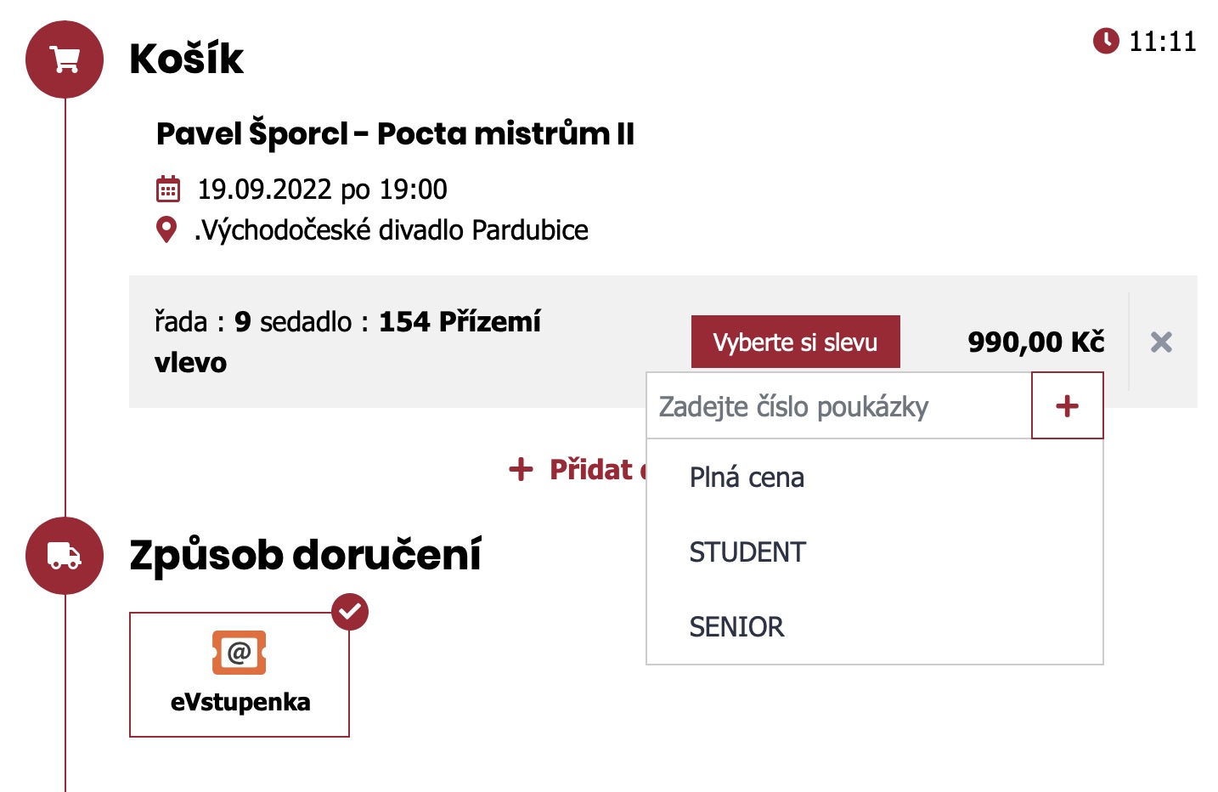The width and height of the screenshot is (1218, 792).
Task: Click the delivery truck icon
Action: (65, 556)
